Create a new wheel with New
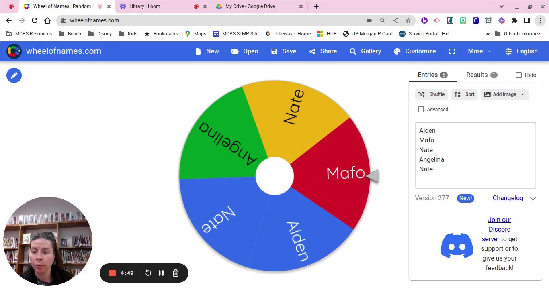The height and width of the screenshot is (289, 549). click(207, 51)
